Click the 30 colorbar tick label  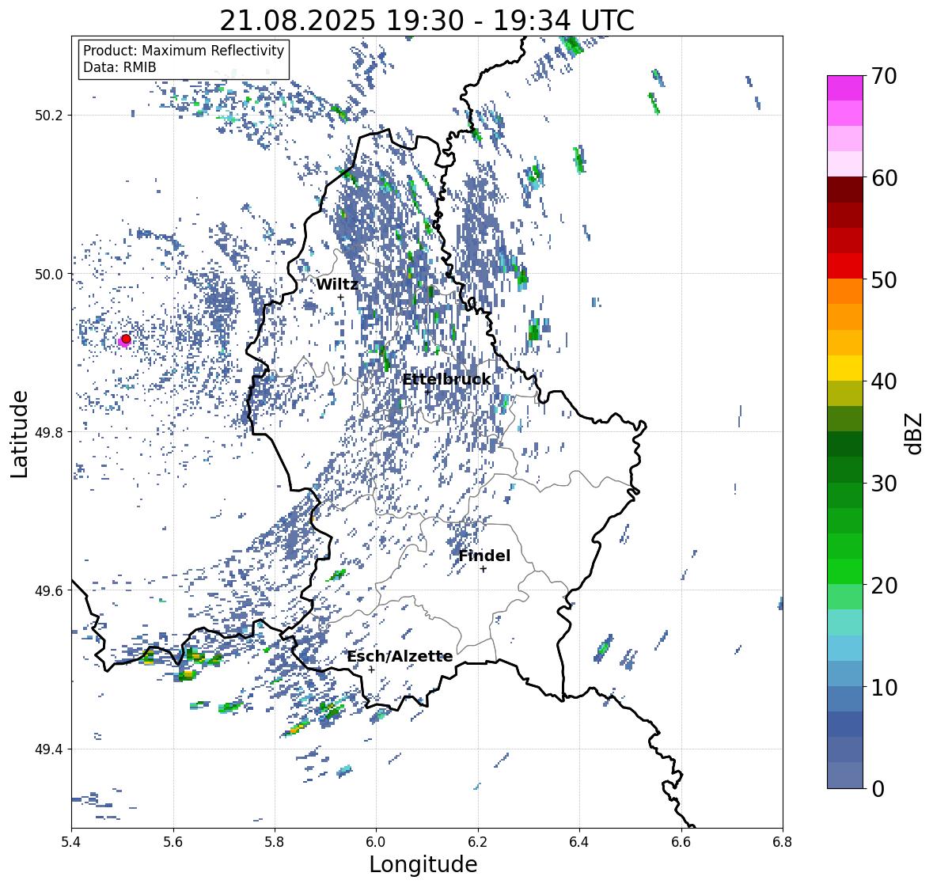884,484
